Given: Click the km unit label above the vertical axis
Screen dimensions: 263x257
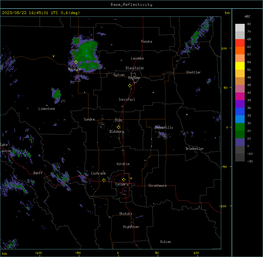Looking at the screenshot, I should tap(227, 13).
